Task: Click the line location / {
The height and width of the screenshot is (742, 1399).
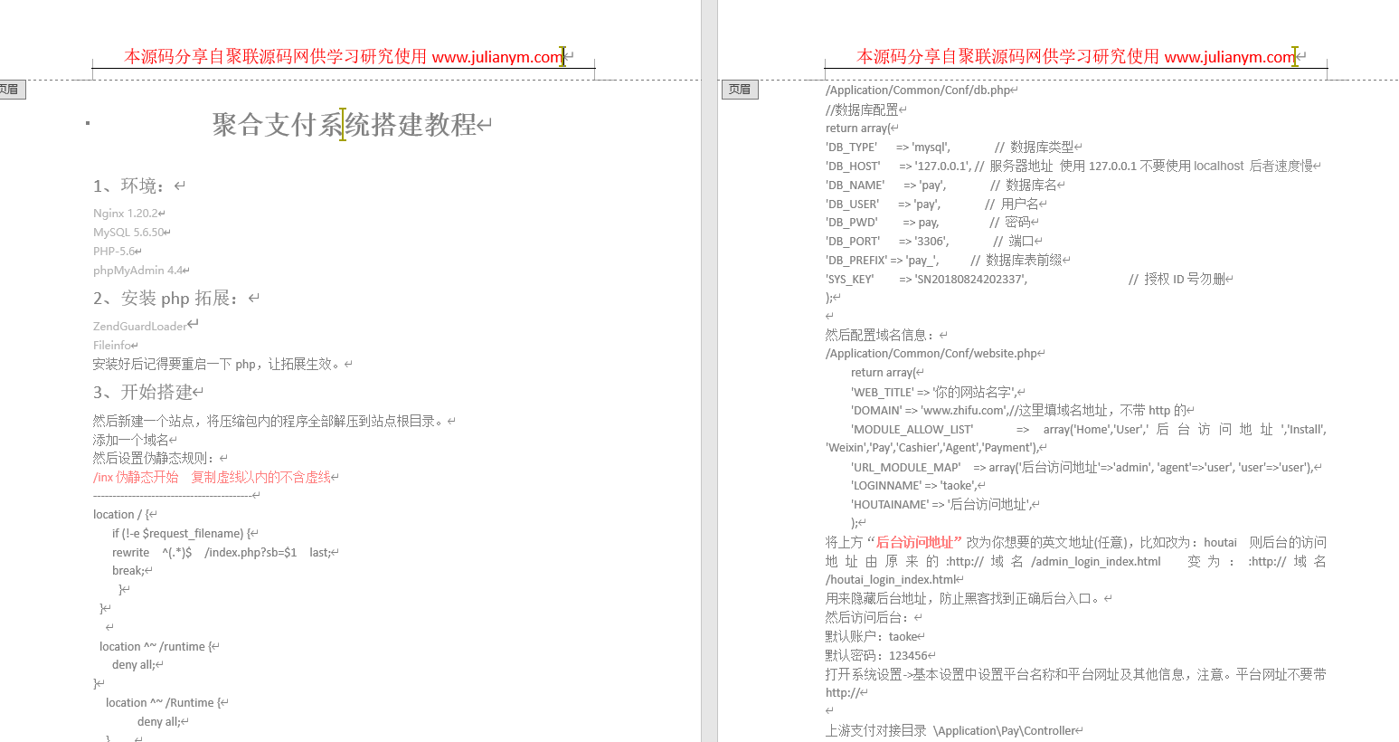Action: click(x=120, y=514)
